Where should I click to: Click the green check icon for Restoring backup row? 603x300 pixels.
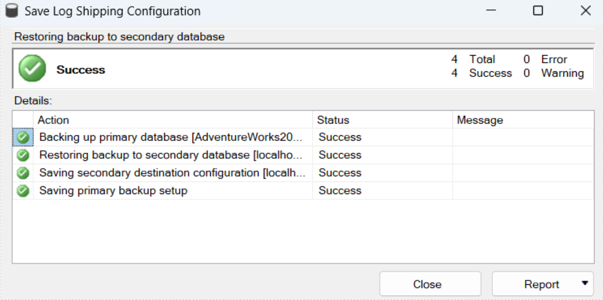23,155
